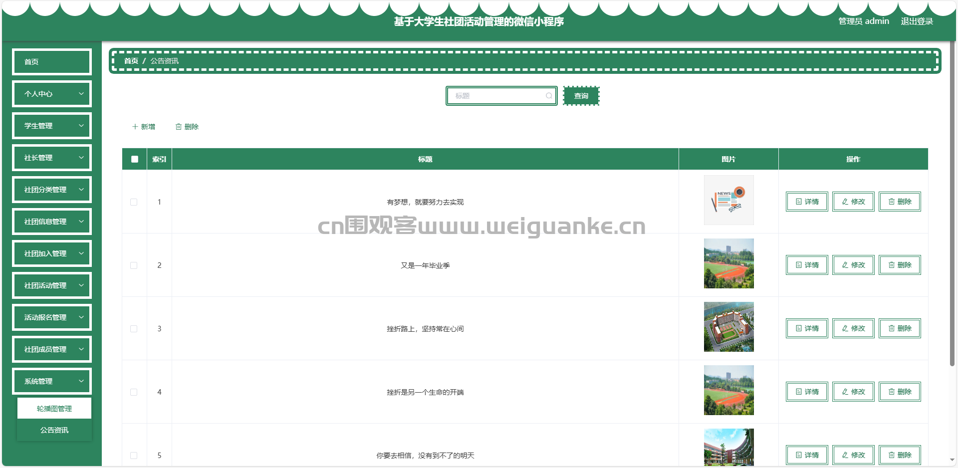Check the checkbox for row 1

coord(134,202)
